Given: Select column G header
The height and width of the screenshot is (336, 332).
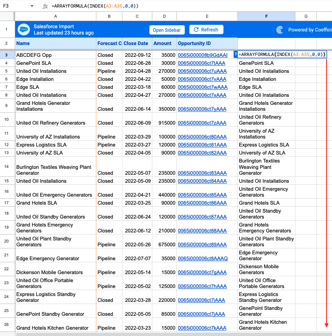Looking at the screenshot, I should pyautogui.click(x=306, y=16).
